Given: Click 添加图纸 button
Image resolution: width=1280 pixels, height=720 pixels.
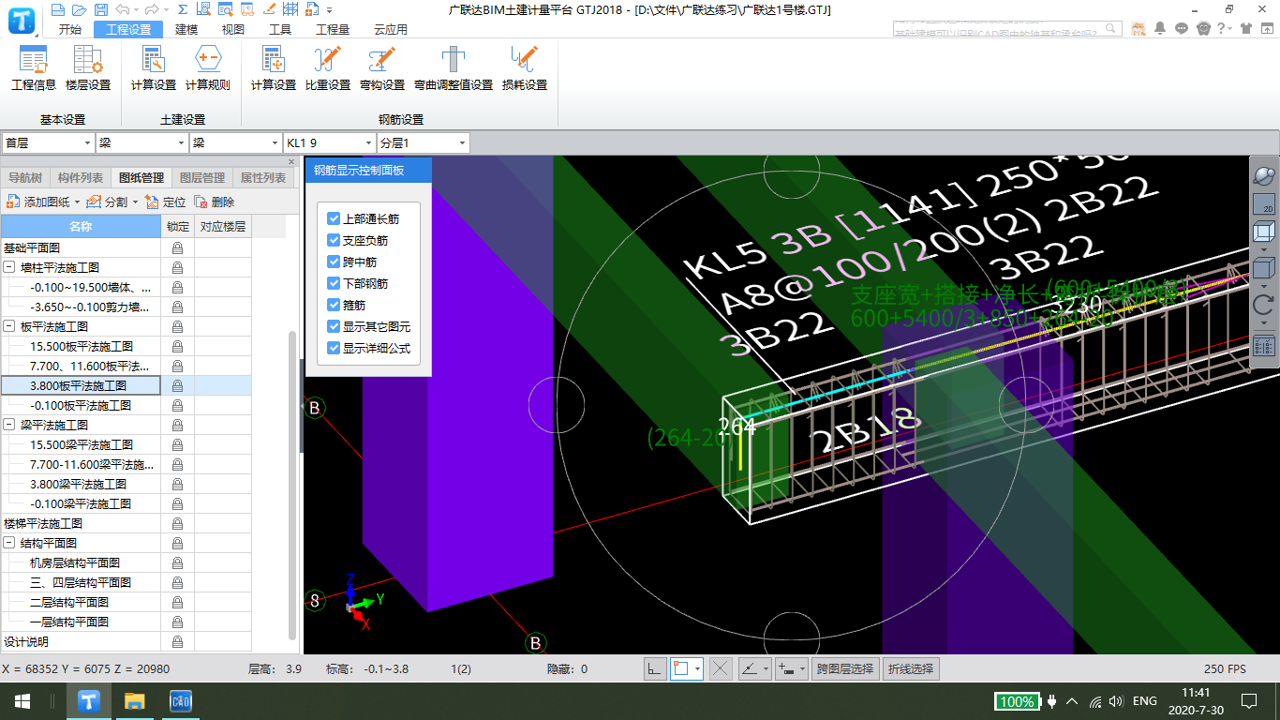Looking at the screenshot, I should [x=37, y=202].
